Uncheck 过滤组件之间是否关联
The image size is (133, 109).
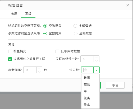10,59
